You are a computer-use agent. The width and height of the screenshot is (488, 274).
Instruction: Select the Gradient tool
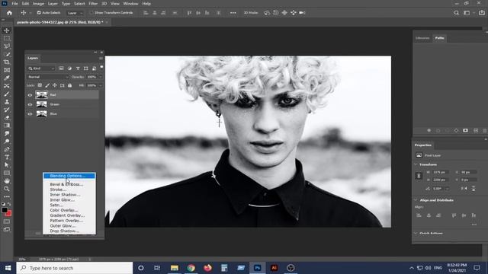[x=7, y=126]
